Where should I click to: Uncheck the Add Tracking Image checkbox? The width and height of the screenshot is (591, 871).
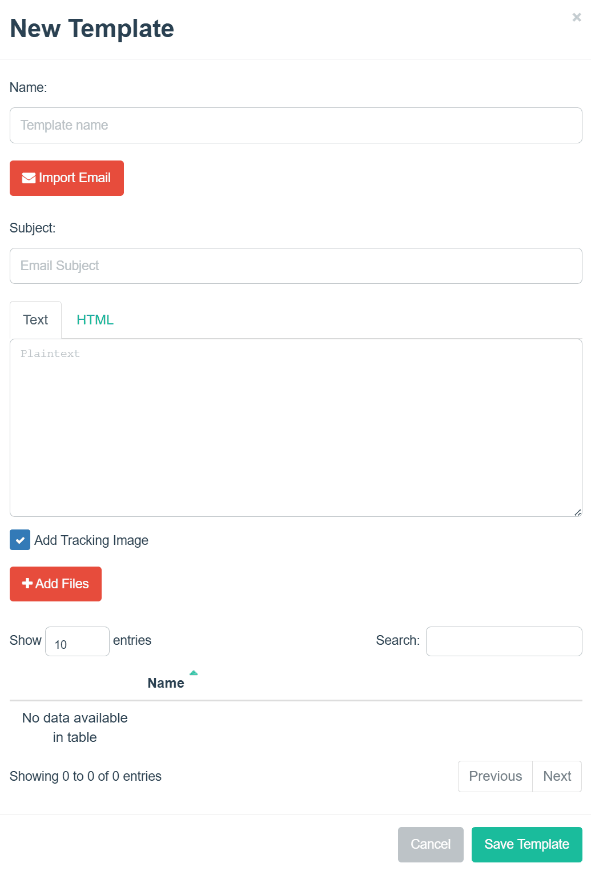20,540
